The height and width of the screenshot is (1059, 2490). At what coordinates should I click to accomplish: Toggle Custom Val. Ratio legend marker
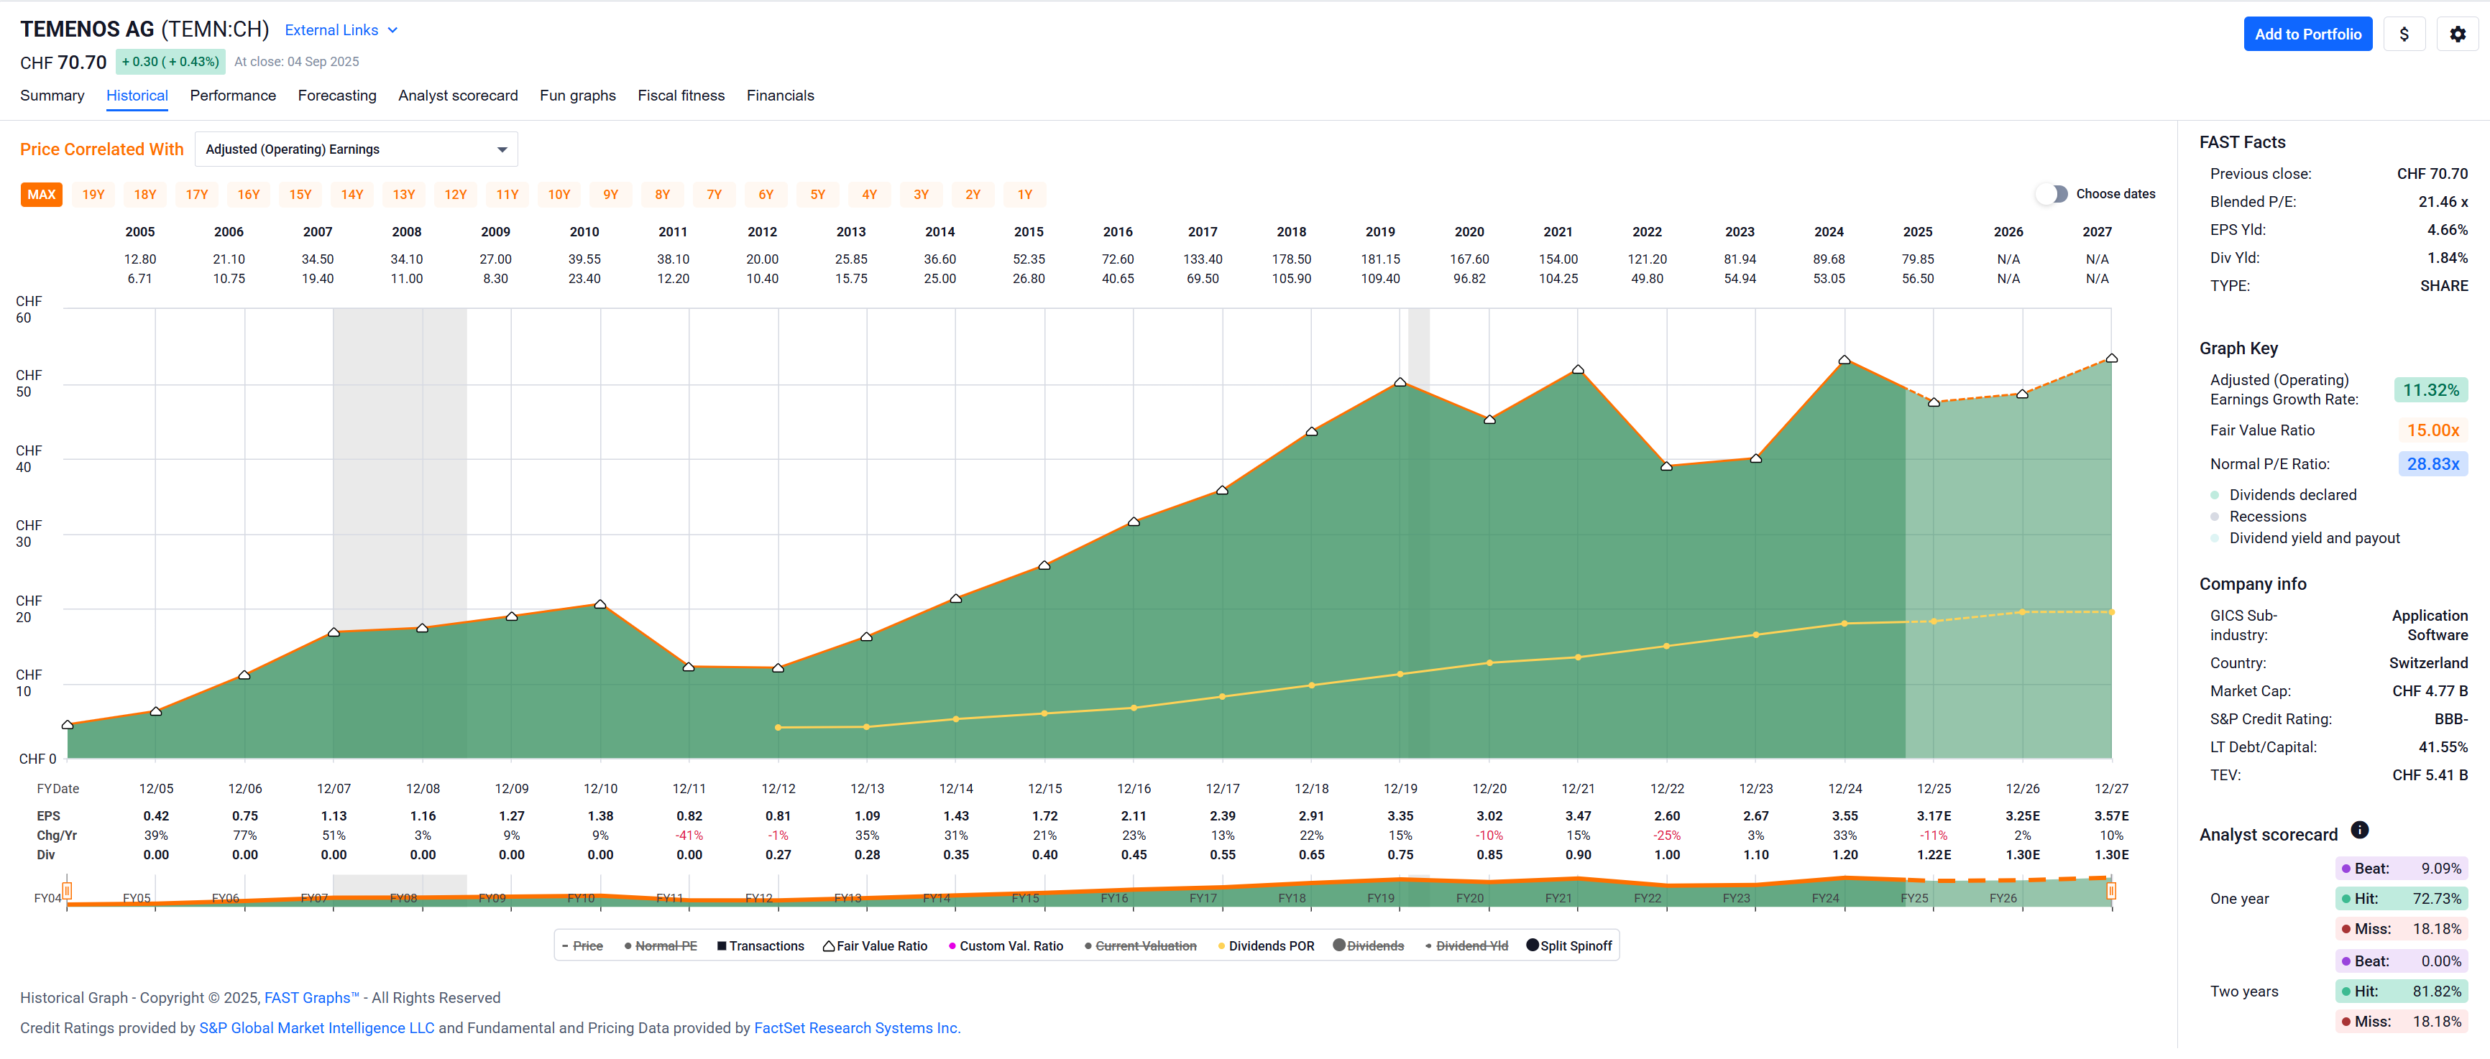[x=952, y=946]
